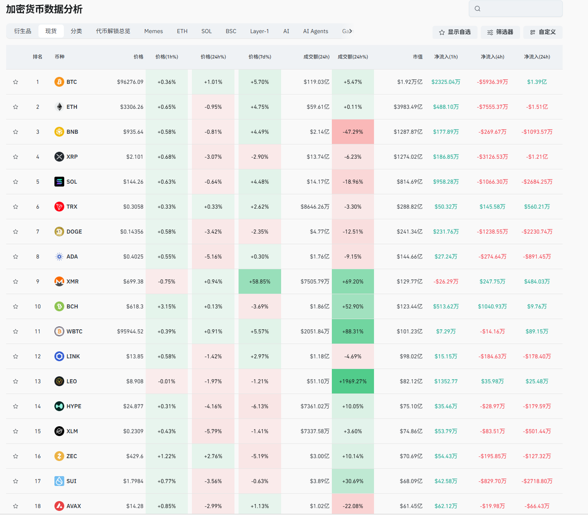Open the 筛选器 filter panel
The height and width of the screenshot is (515, 588).
point(500,32)
